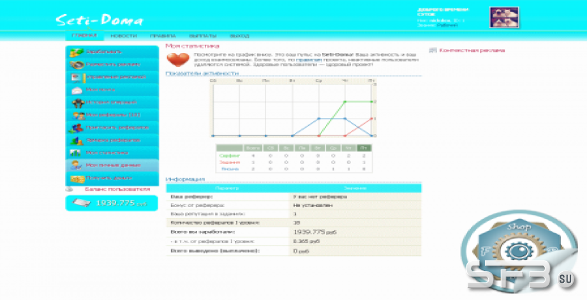Follow the правилам link in the description
Viewport: 587px width, 300px height.
tap(309, 59)
